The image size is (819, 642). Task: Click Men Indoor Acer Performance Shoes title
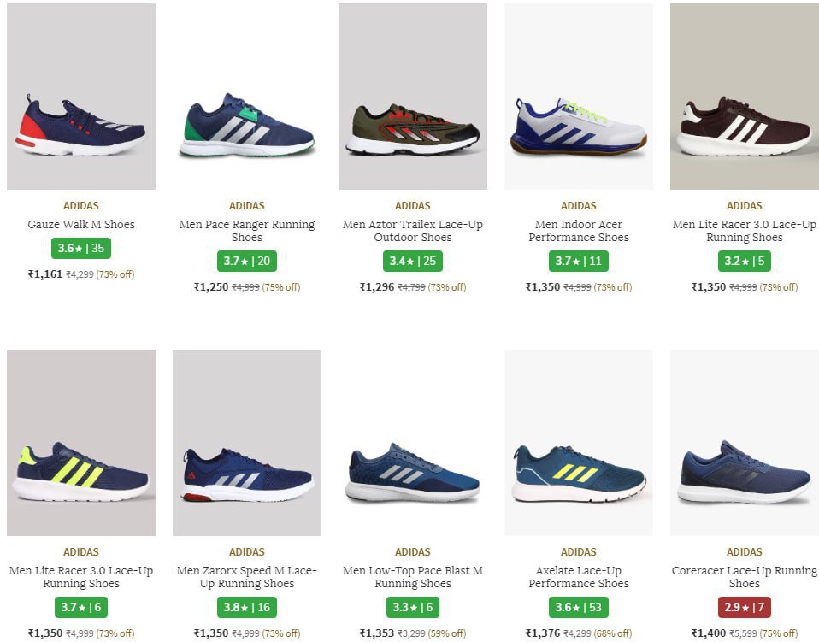(x=579, y=231)
